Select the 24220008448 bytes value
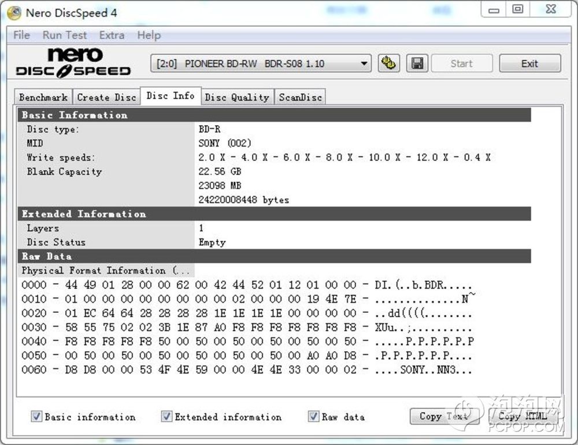Image resolution: width=578 pixels, height=445 pixels. (x=244, y=200)
